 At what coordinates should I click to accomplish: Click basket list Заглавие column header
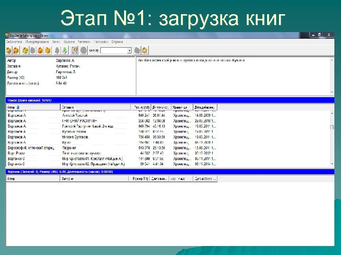pos(94,178)
